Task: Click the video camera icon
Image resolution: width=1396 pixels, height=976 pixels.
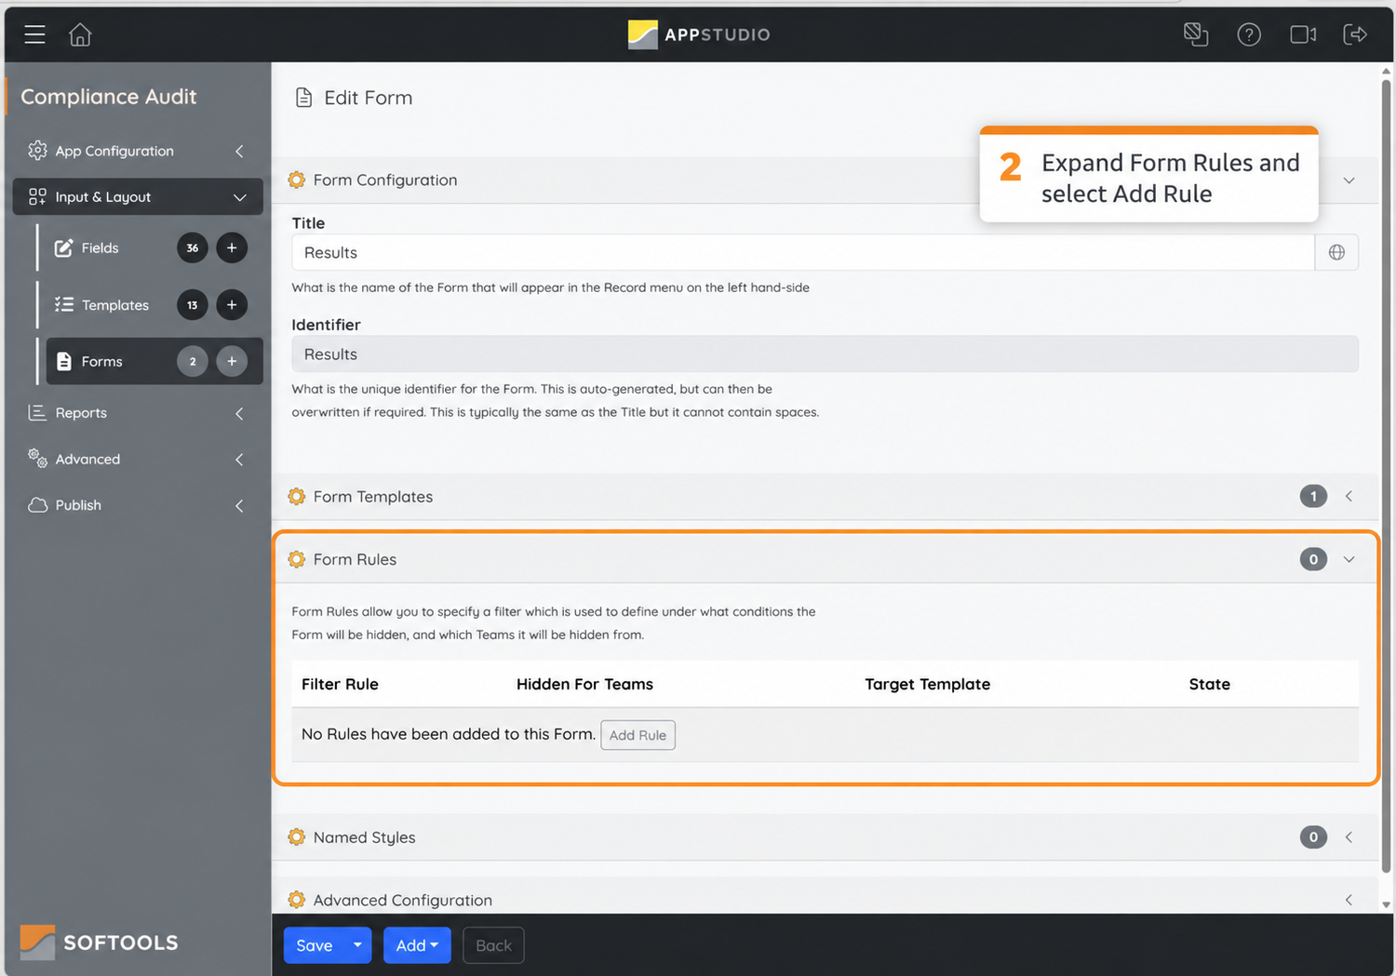Action: point(1303,34)
